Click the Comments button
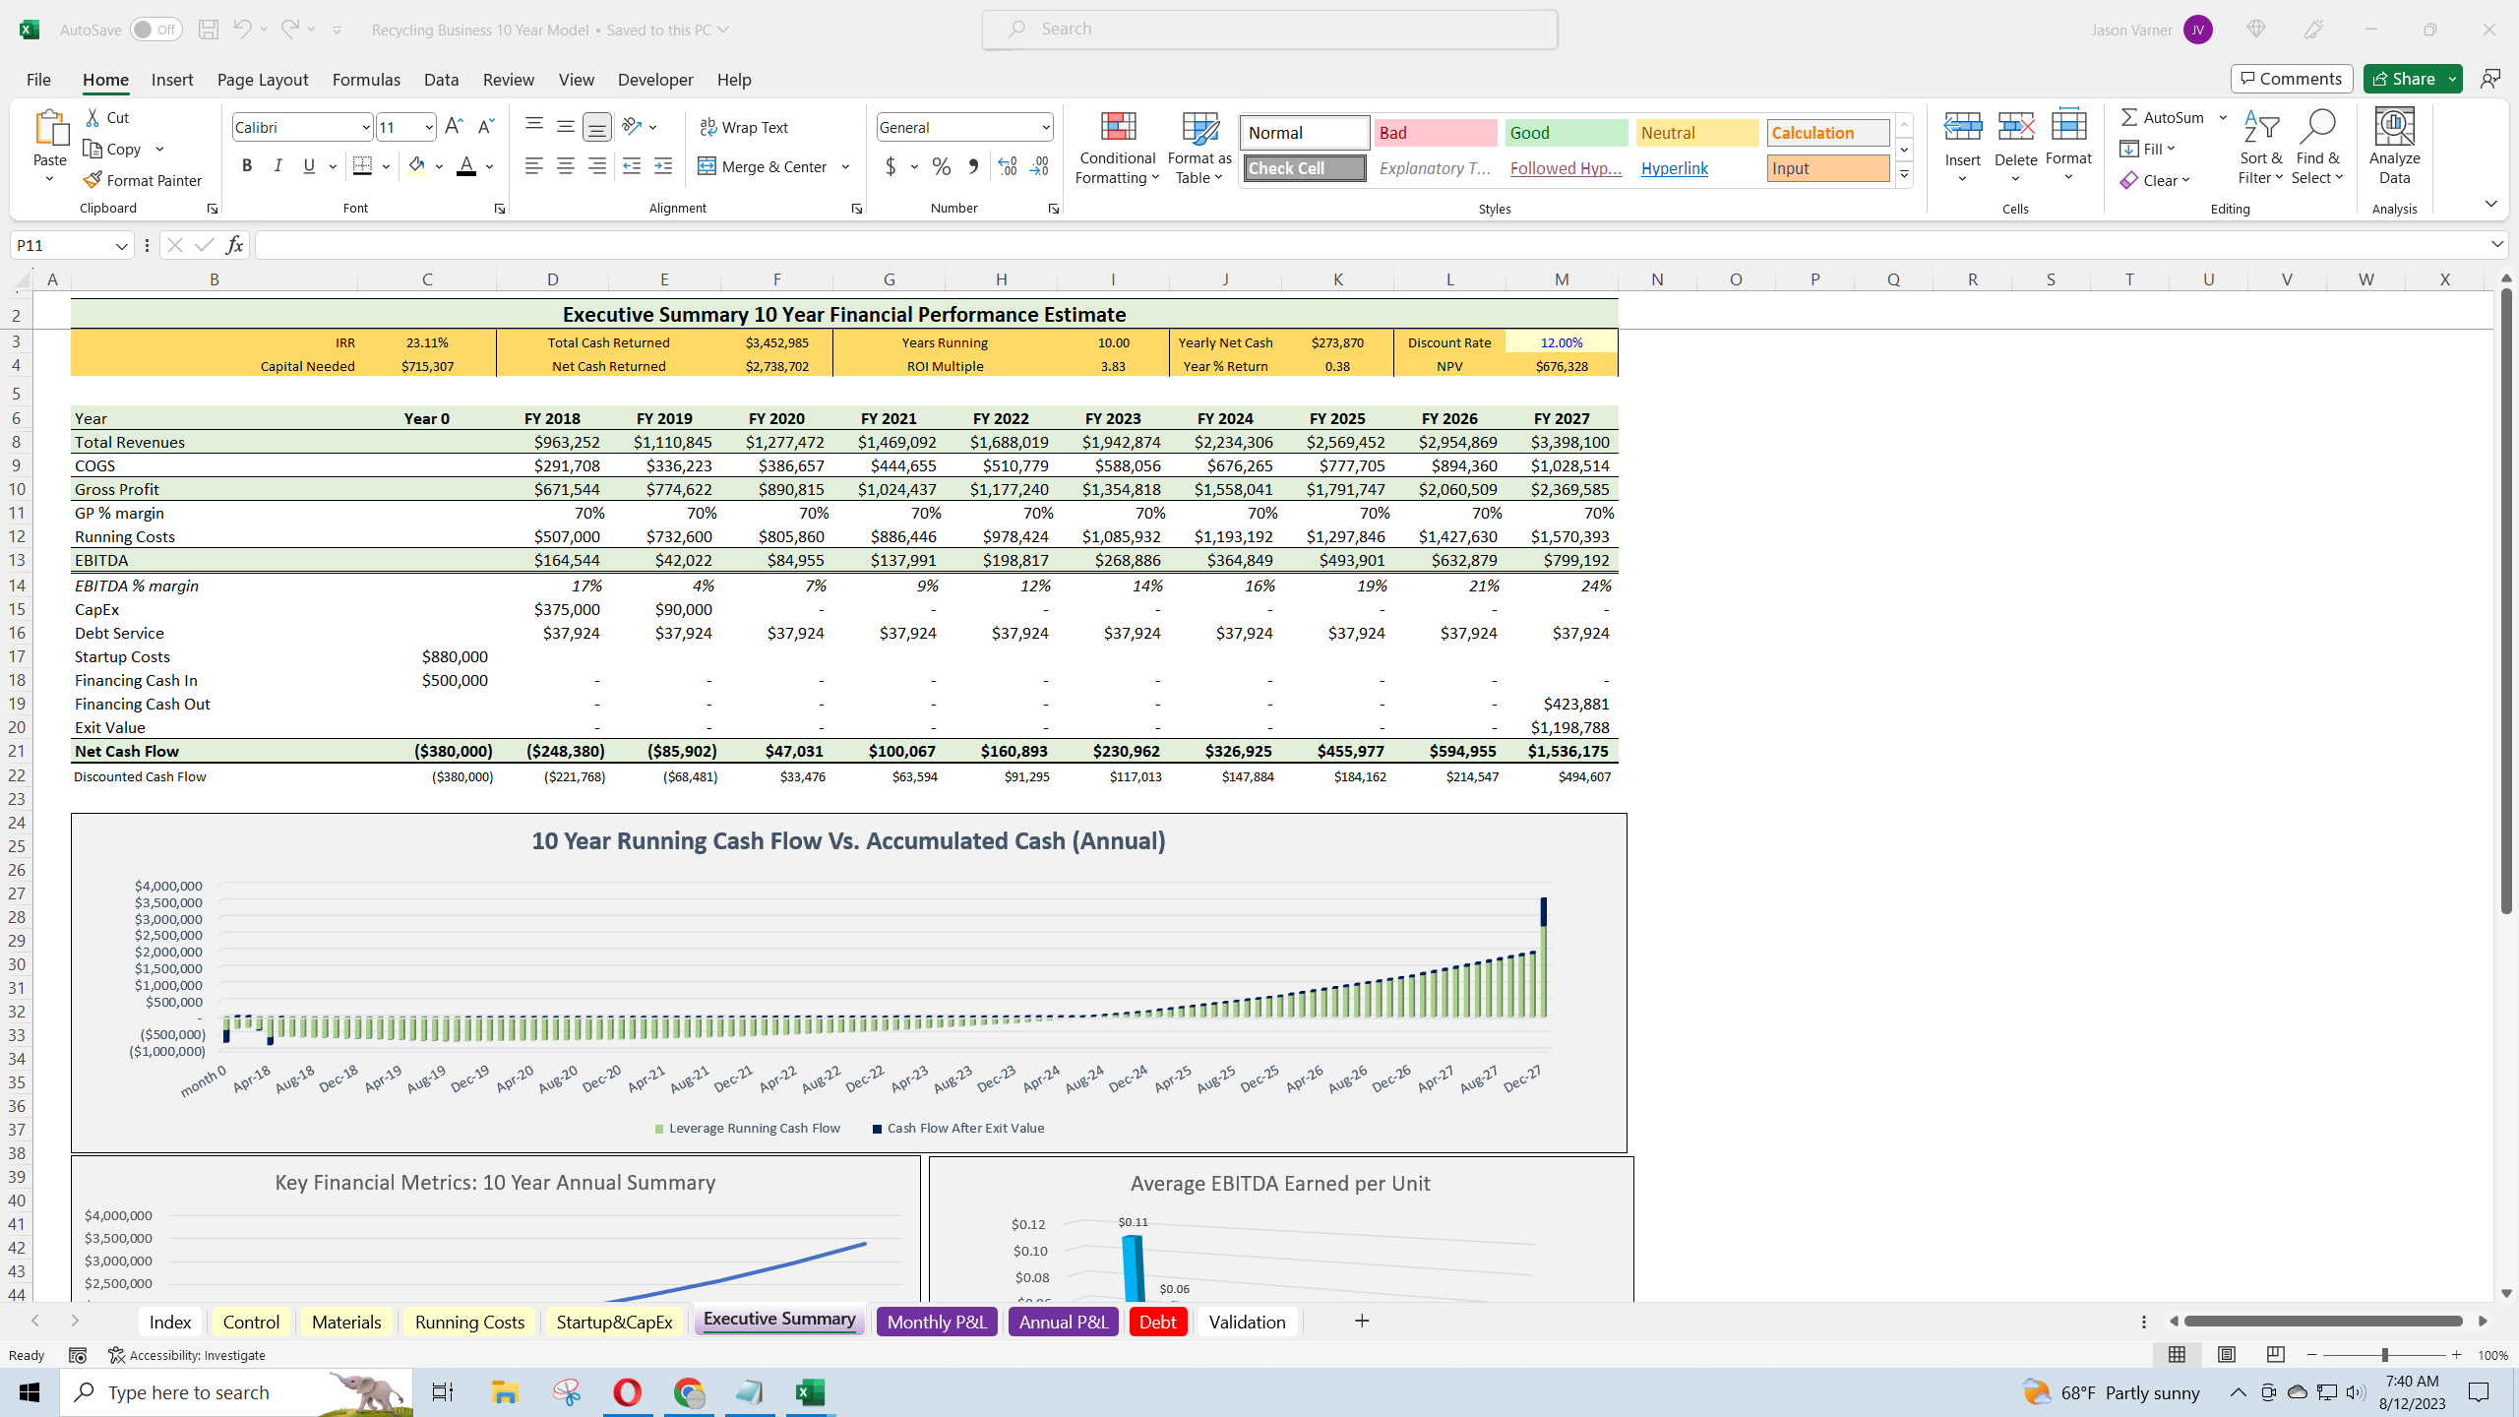Screen dimensions: 2519x1417 point(2292,79)
